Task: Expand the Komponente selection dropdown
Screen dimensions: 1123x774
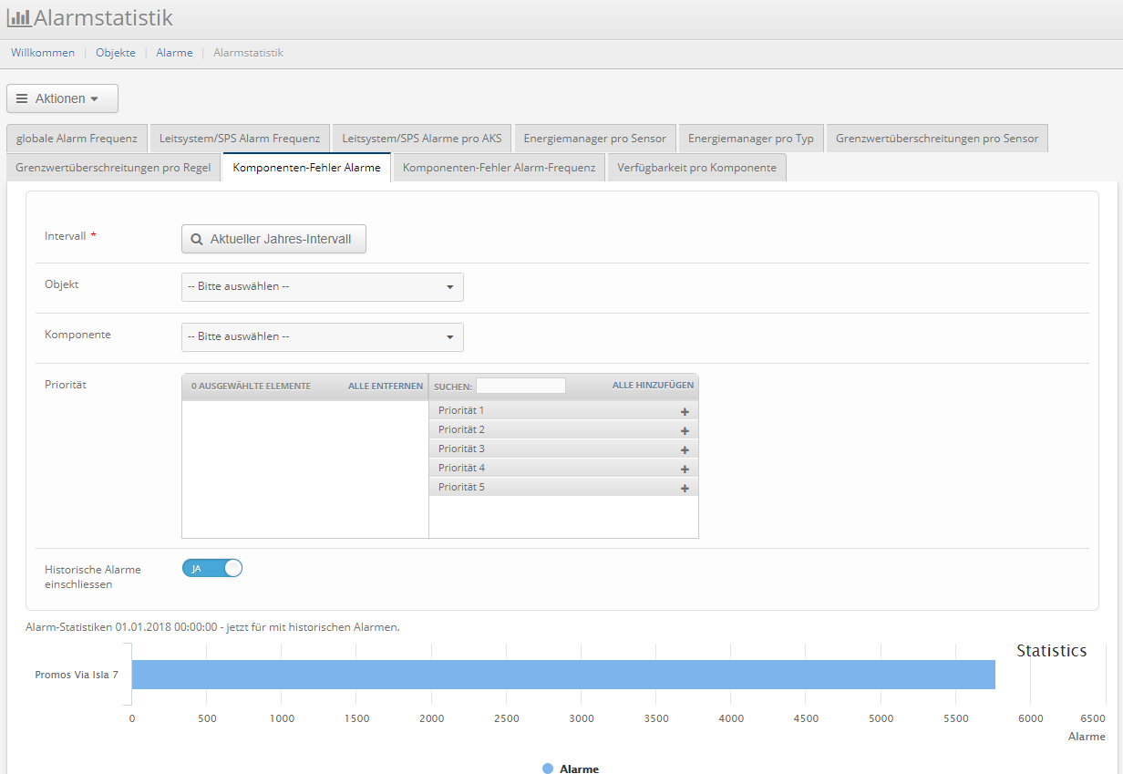Action: (323, 337)
